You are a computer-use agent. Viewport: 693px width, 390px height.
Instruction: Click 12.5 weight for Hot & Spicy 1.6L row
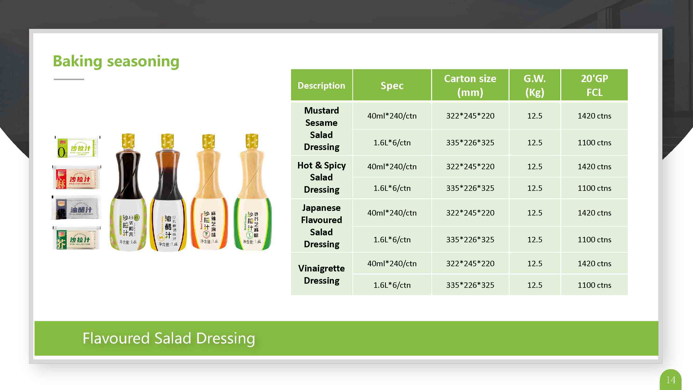click(535, 188)
